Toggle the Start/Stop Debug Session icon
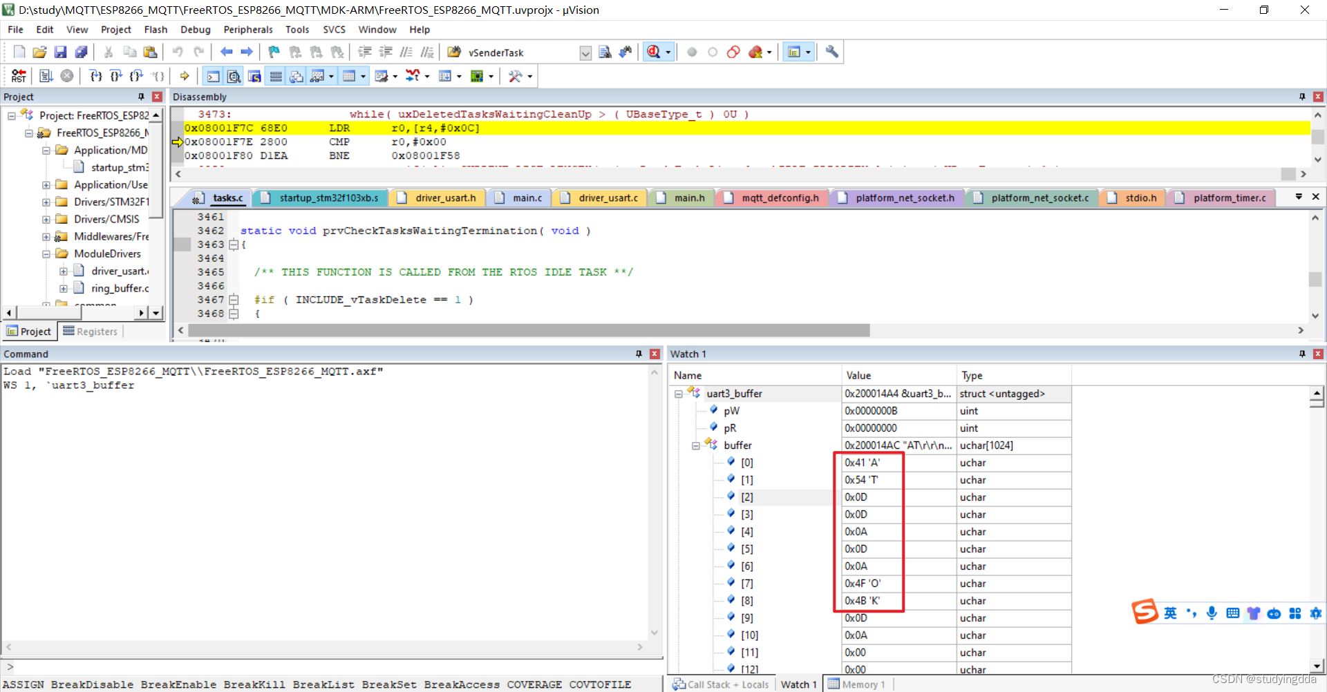This screenshot has height=692, width=1327. click(653, 52)
